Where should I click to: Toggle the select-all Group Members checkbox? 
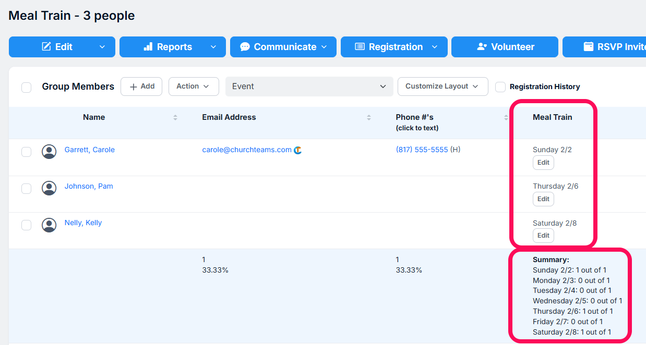[x=27, y=87]
